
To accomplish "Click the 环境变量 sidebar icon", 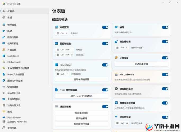I will [4, 50].
